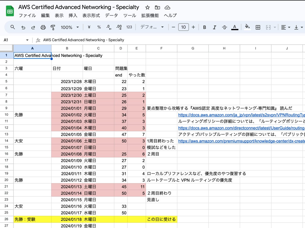Open the 表示 menu
Image resolution: width=305 pixels, height=228 pixels.
click(x=59, y=15)
